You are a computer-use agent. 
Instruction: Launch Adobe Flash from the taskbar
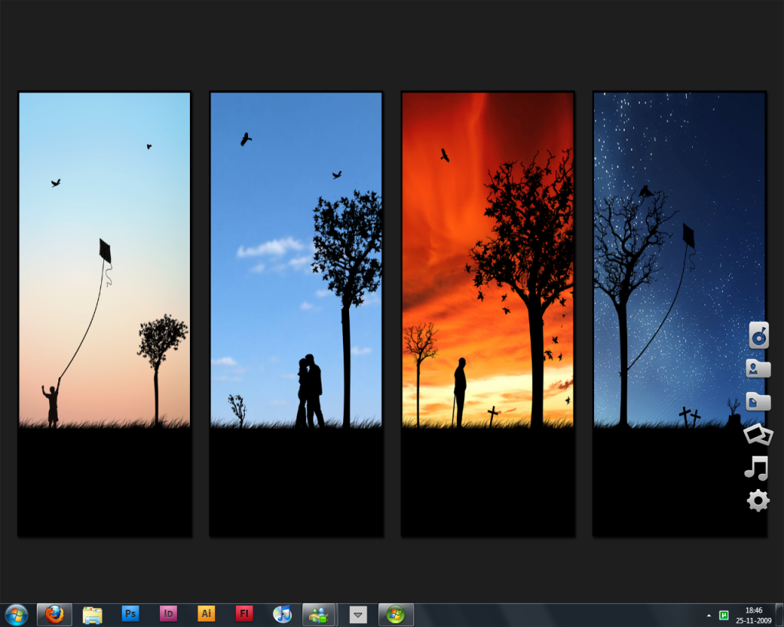click(x=244, y=613)
